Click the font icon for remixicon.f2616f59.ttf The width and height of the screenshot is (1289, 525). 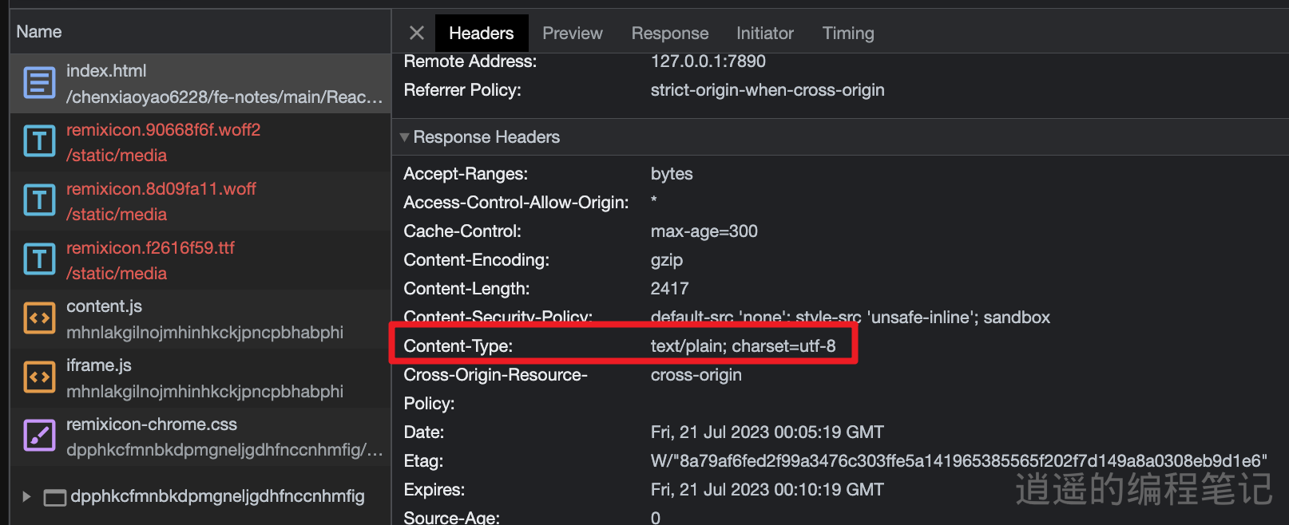coord(39,260)
